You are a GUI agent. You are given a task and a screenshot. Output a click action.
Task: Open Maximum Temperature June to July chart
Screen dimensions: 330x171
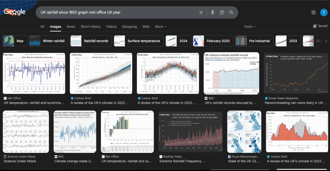click(x=297, y=132)
